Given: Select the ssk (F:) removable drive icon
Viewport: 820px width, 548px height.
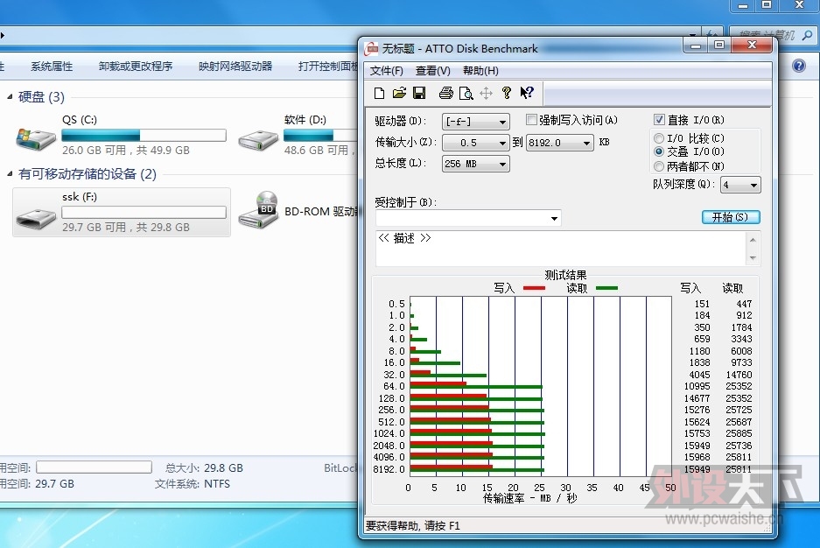Looking at the screenshot, I should (x=36, y=219).
